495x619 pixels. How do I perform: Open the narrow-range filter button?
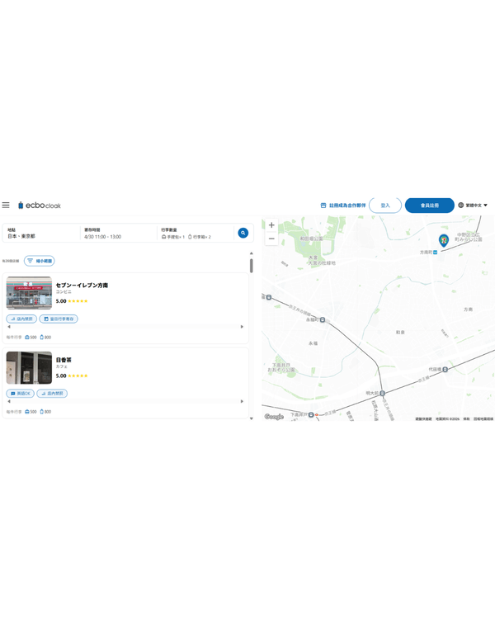coord(40,261)
